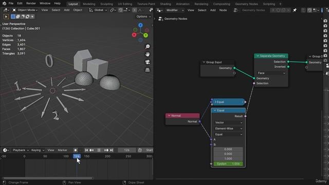329x185 pixels.
Task: Open the Global orientation dropdown
Action: pos(98,10)
